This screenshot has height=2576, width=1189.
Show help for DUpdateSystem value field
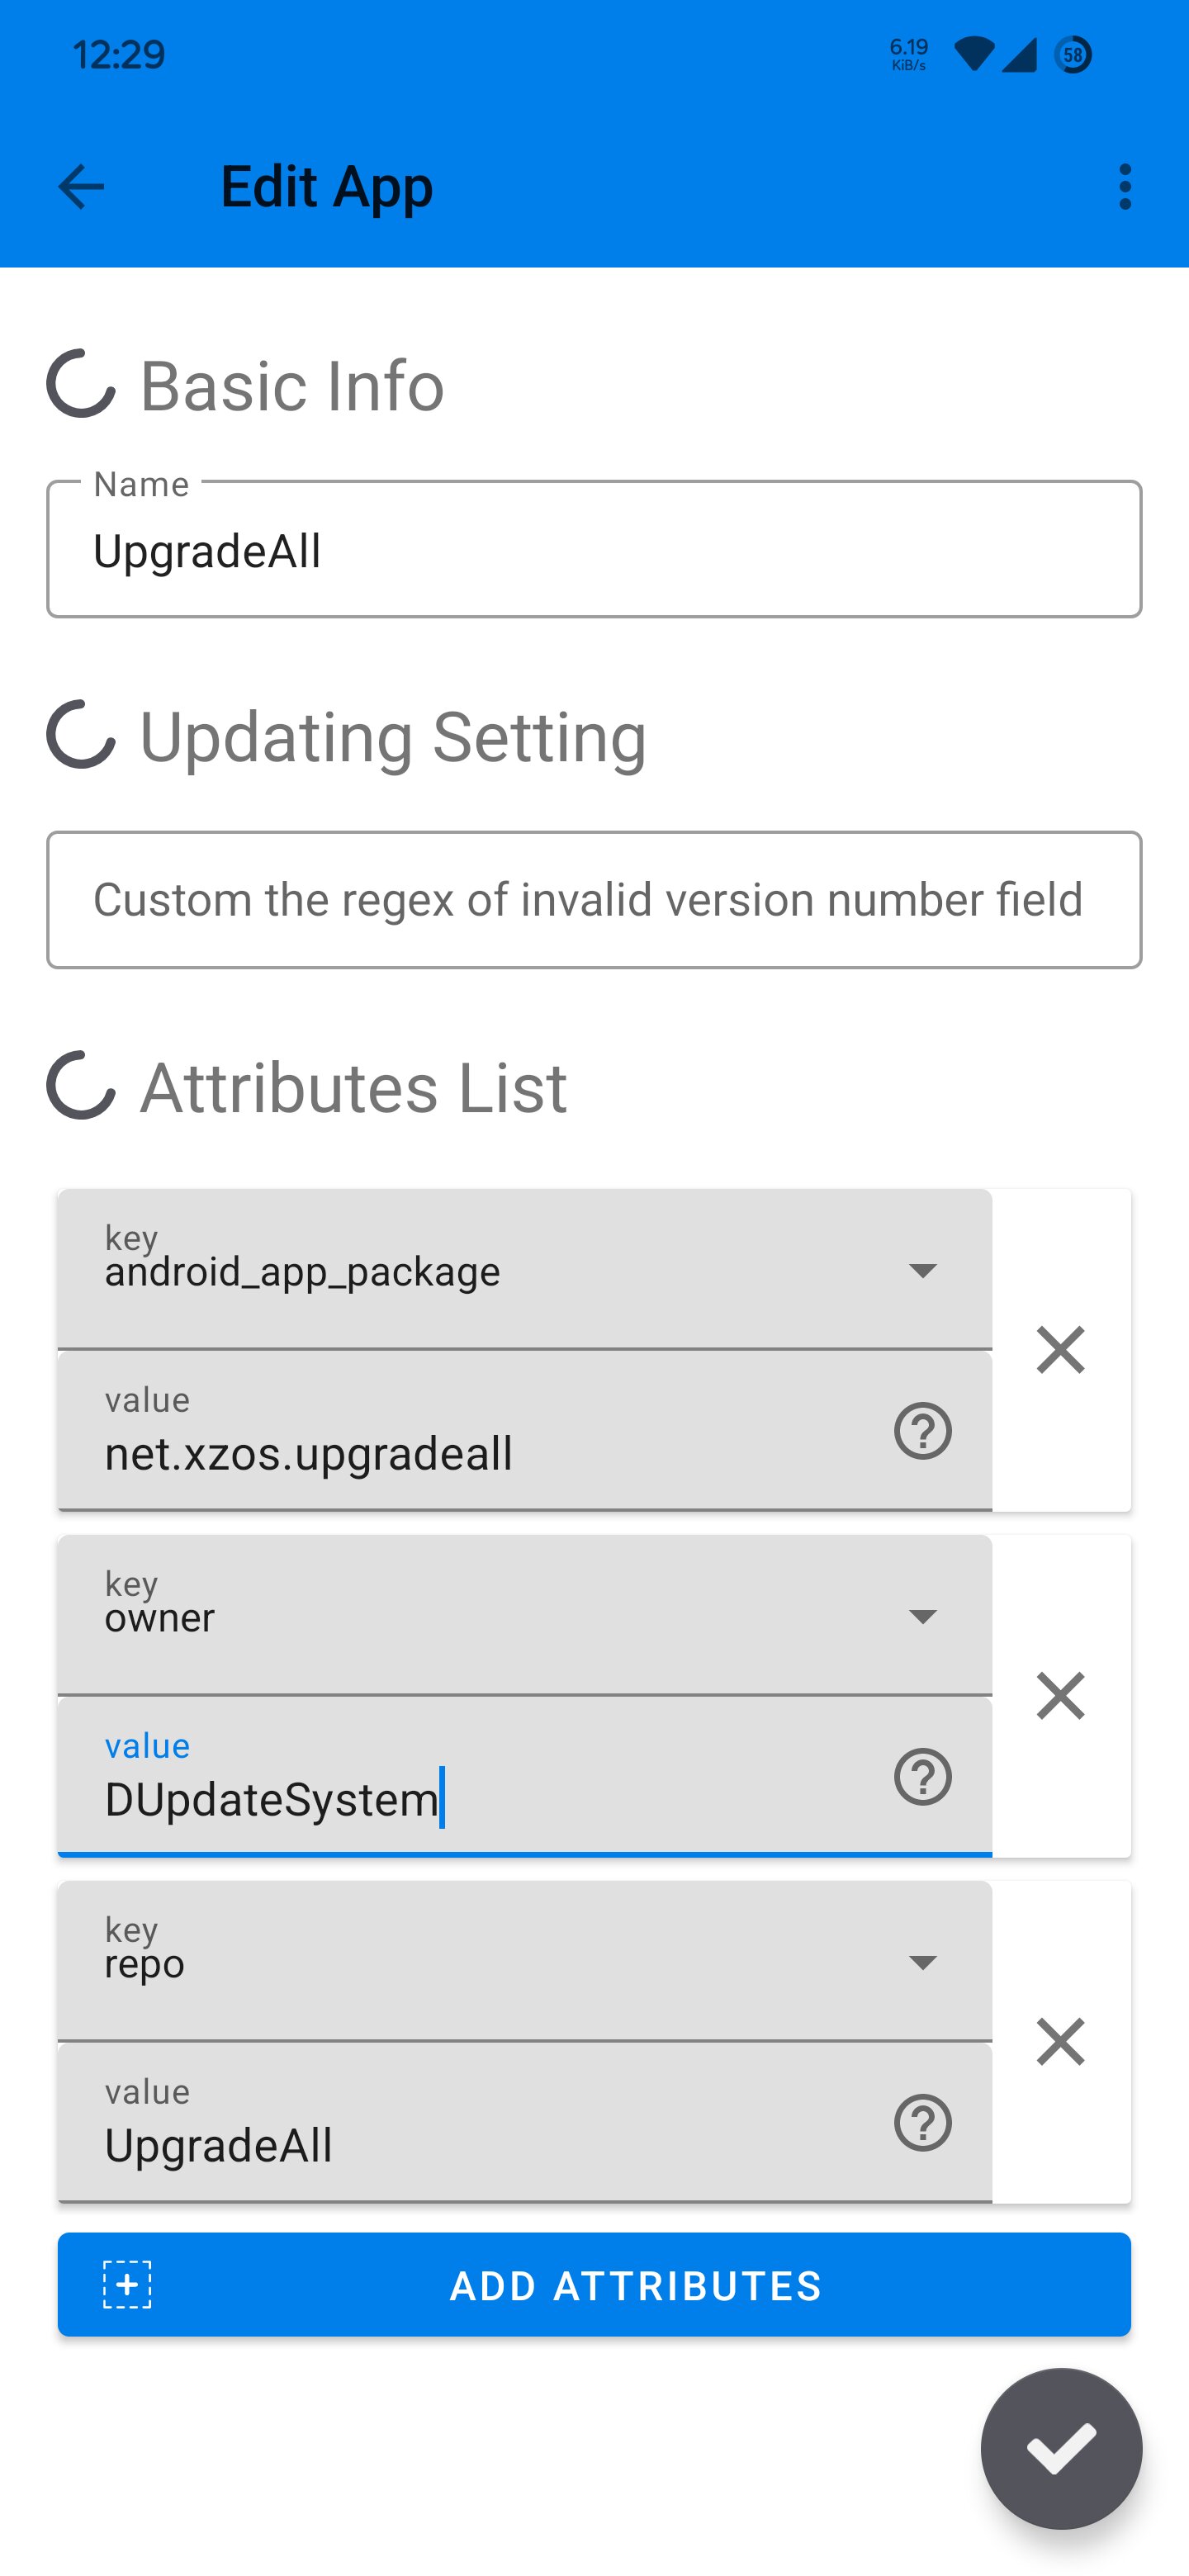pos(922,1777)
